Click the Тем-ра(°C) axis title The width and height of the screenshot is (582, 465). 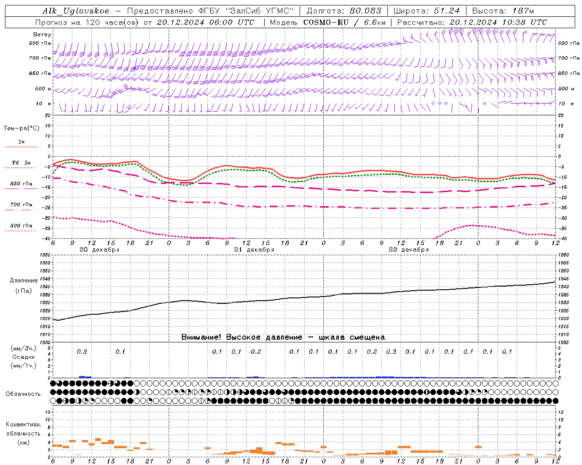[x=21, y=129]
